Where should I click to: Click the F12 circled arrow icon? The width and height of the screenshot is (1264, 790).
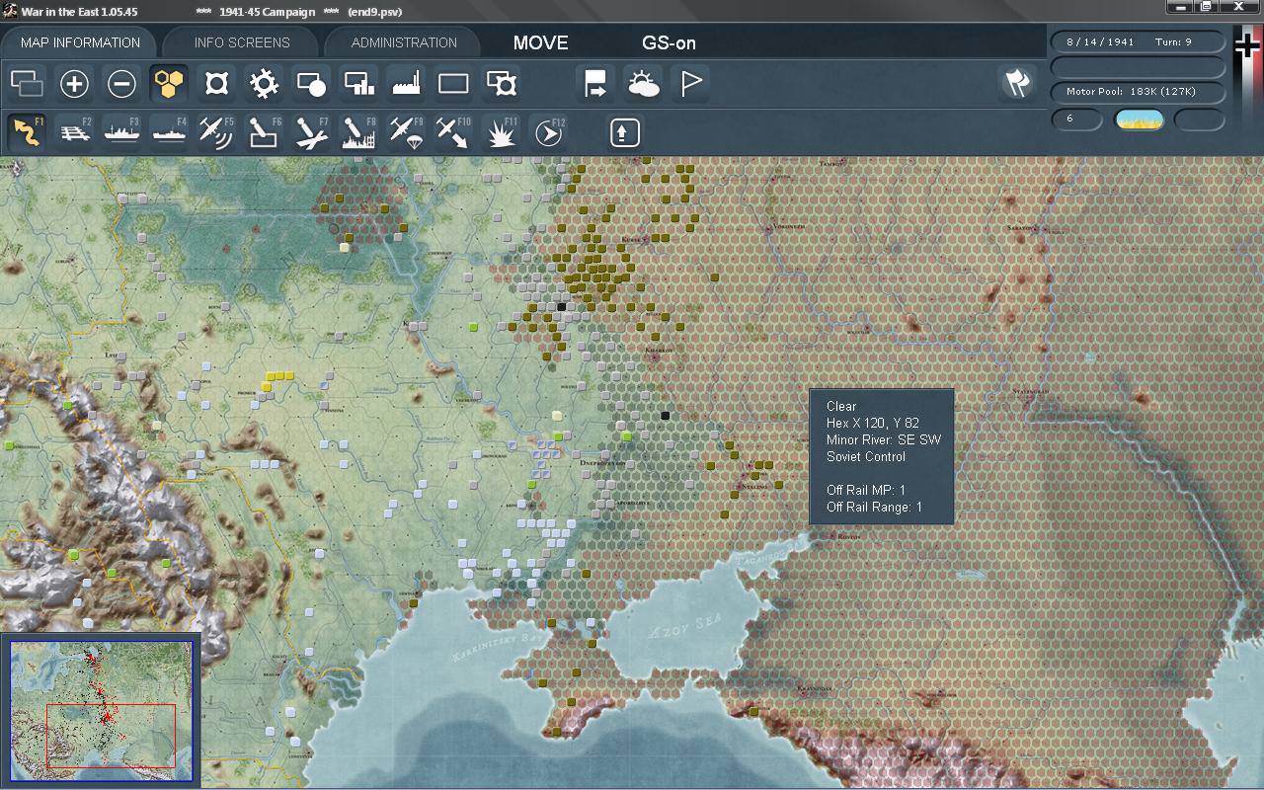[549, 132]
